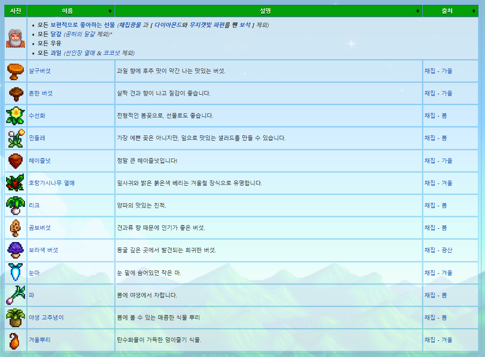Screen dimensions: 485x357
Task: Click the Linus portrait image
Action: click(x=15, y=39)
